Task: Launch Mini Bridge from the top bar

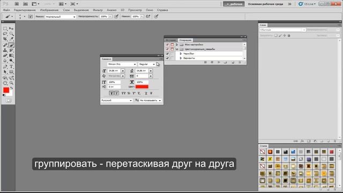Action: (x=25, y=4)
